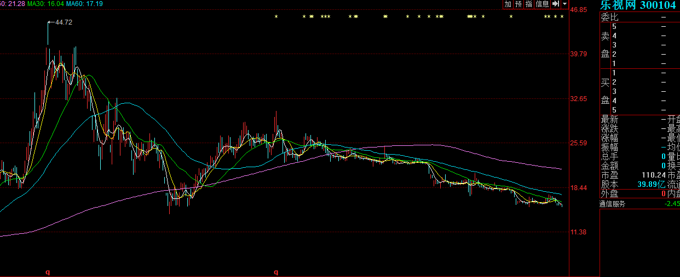Viewport: 680px width, 277px height.
Task: Click the 指 (indicator) toolbar button
Action: coord(529,4)
